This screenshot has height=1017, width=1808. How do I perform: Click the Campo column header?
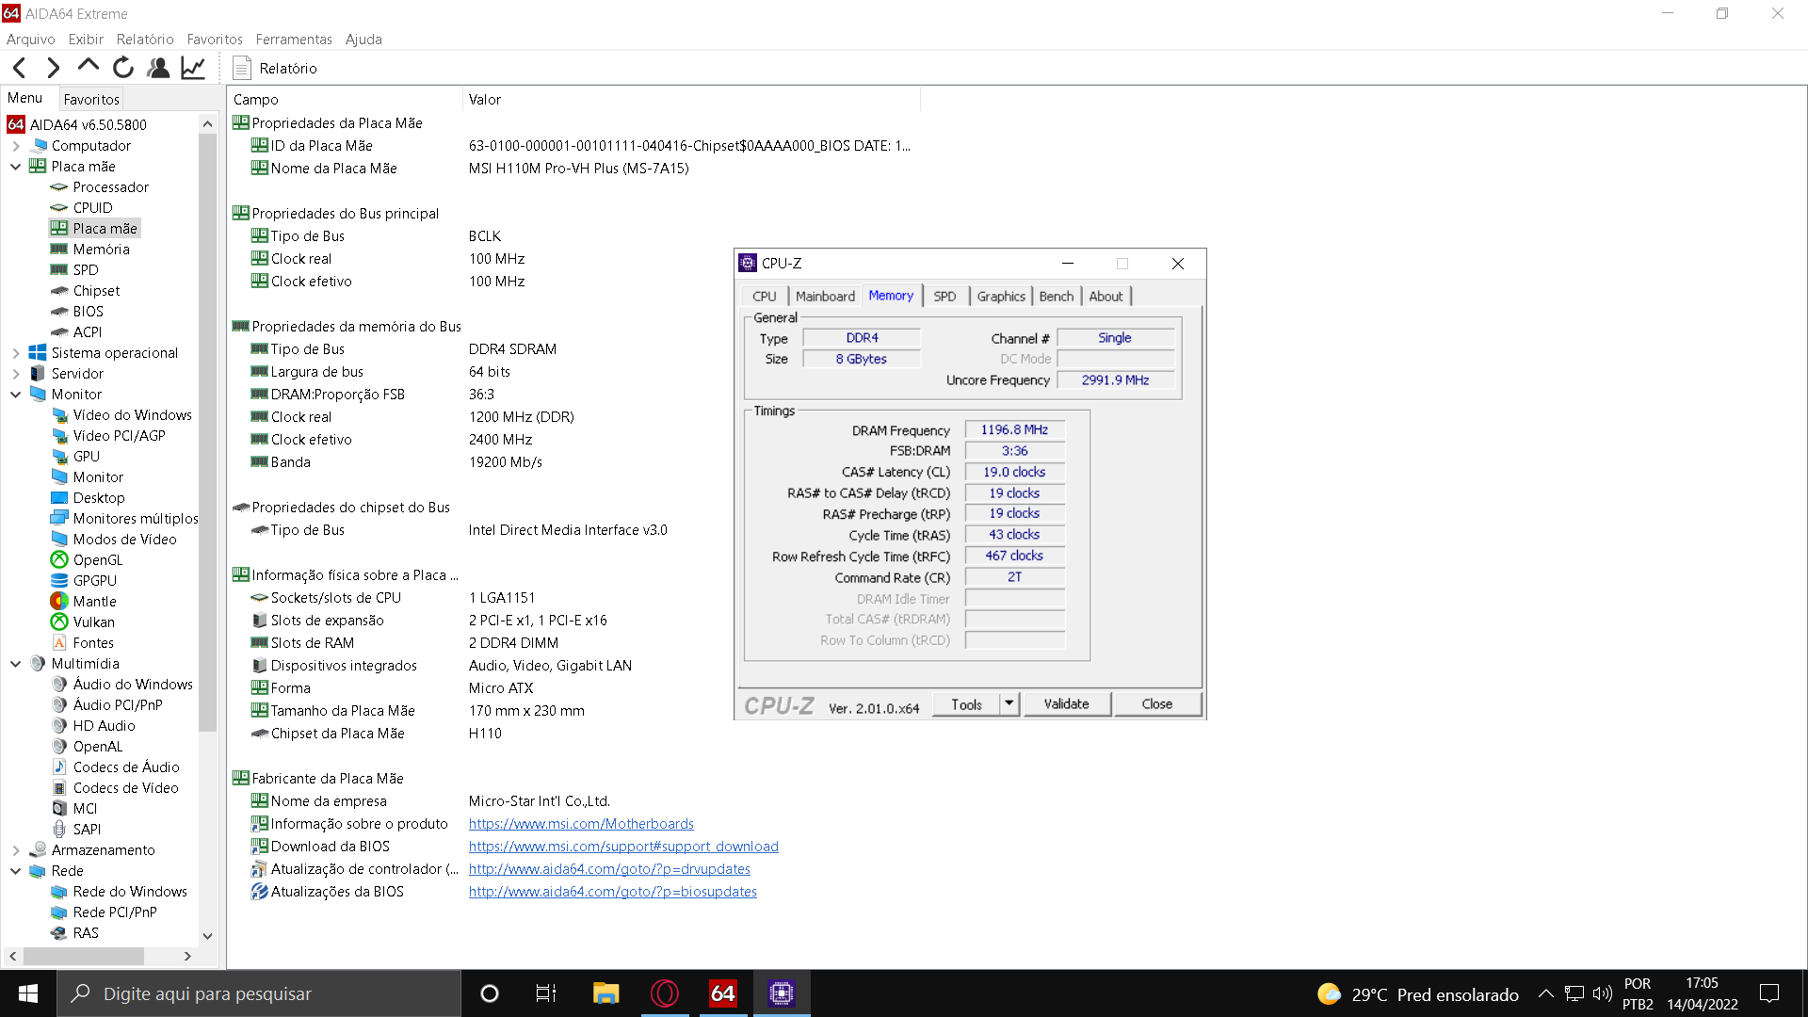tap(345, 99)
